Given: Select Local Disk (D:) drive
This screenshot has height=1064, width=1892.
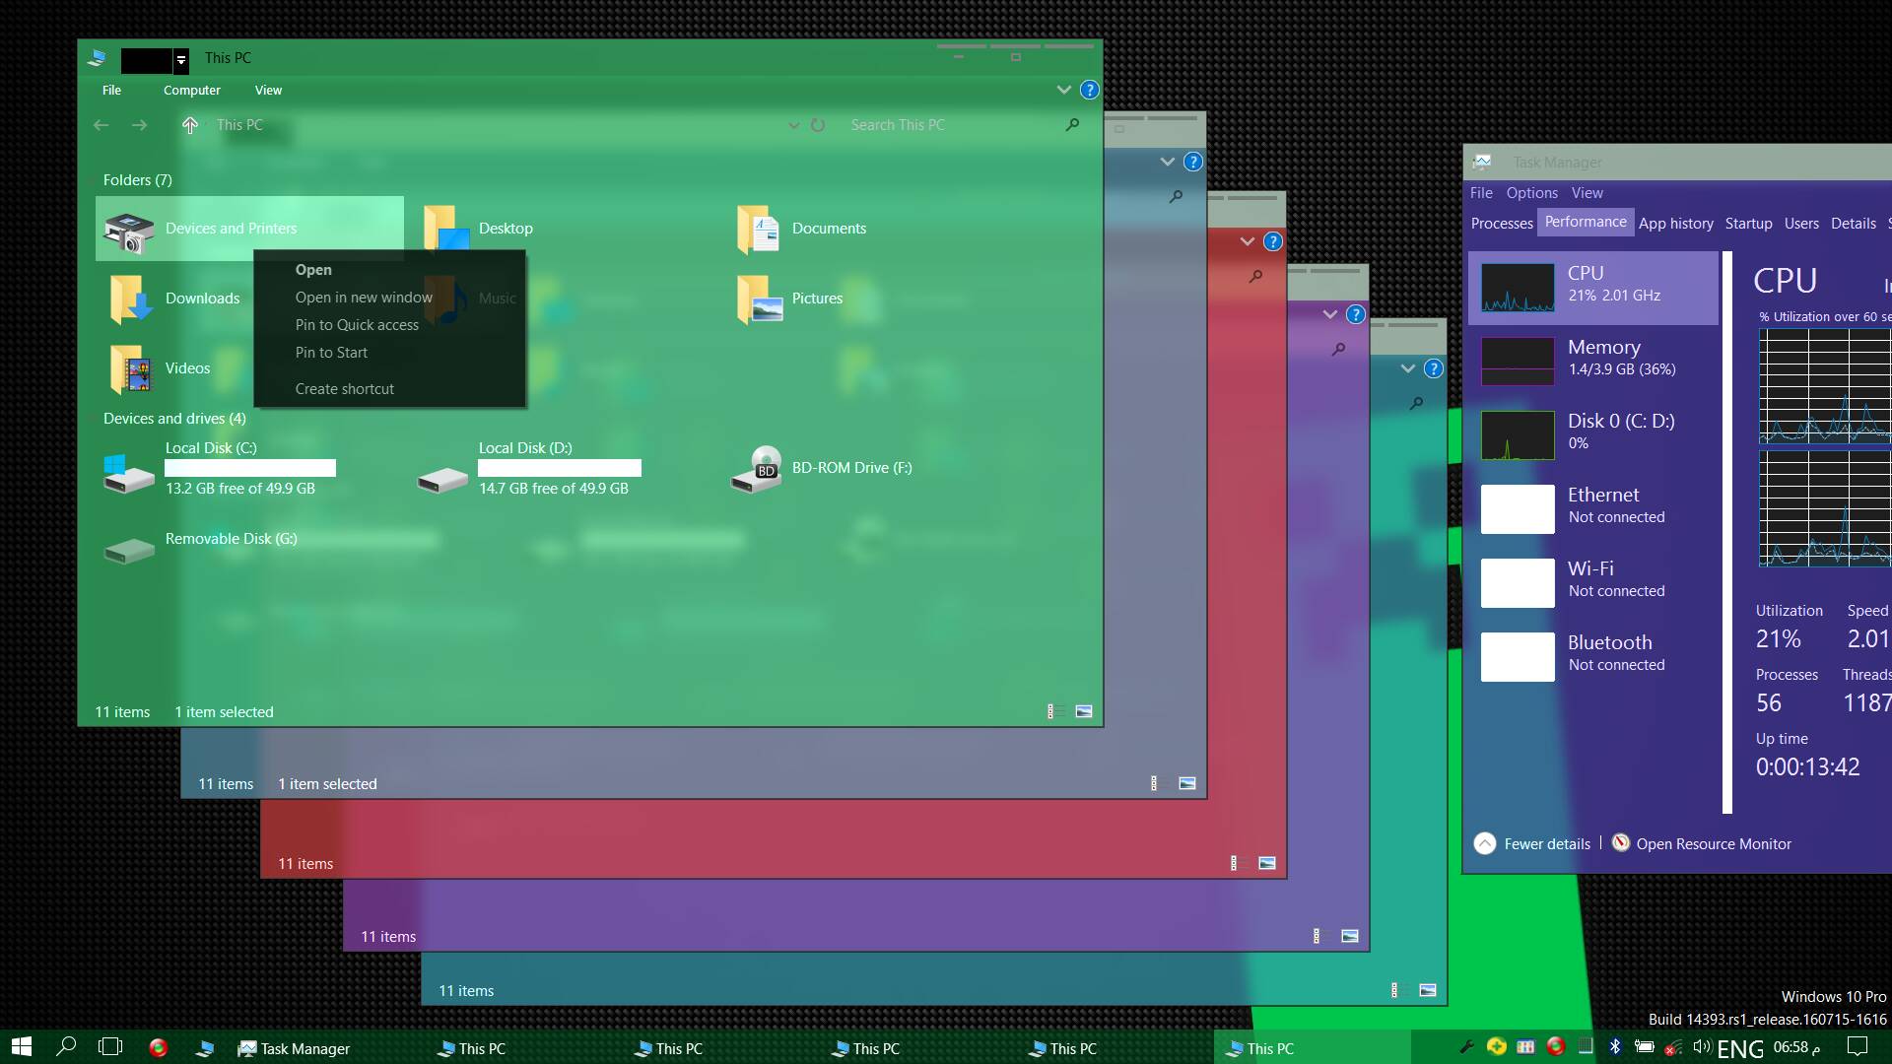Looking at the screenshot, I should (529, 468).
